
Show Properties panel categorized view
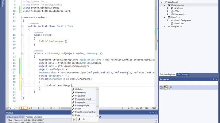(x=162, y=87)
